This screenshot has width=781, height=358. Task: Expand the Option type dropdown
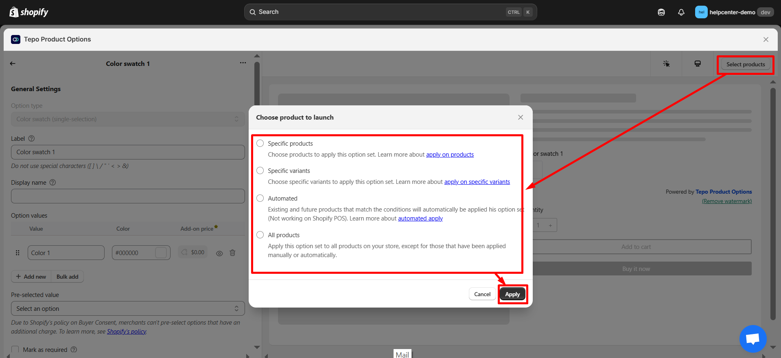[128, 119]
